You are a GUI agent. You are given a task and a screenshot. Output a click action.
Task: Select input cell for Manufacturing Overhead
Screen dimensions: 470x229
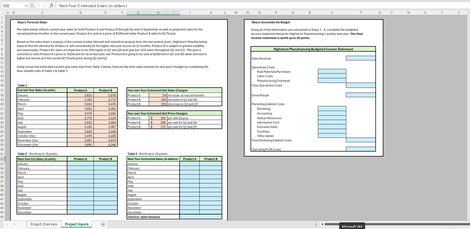(332, 80)
